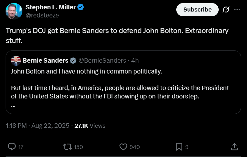This screenshot has width=247, height=157.
Task: Click the reply comment icon
Action: (x=12, y=146)
